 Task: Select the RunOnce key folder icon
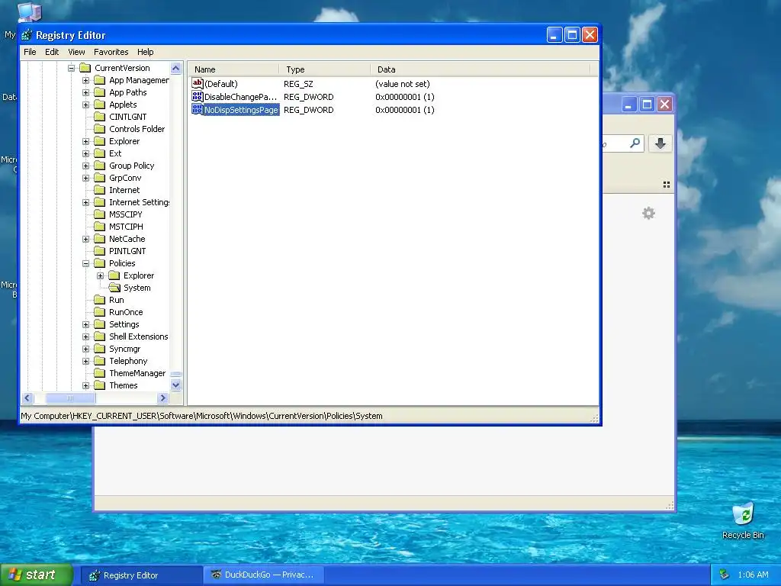[x=100, y=312]
